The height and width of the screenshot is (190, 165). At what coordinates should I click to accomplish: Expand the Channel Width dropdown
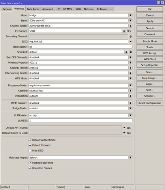[x=130, y=26]
